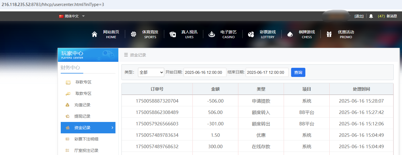
Task: Click the Casino roulette icon
Action: point(212,34)
